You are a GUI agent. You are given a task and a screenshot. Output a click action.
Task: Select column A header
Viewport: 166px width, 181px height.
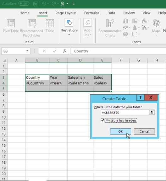(16, 60)
